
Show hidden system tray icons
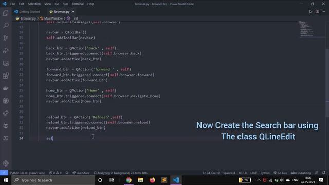click(x=259, y=180)
